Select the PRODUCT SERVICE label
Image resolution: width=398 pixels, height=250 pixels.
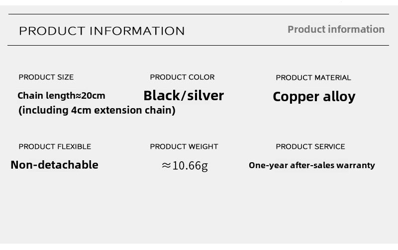pyautogui.click(x=310, y=146)
